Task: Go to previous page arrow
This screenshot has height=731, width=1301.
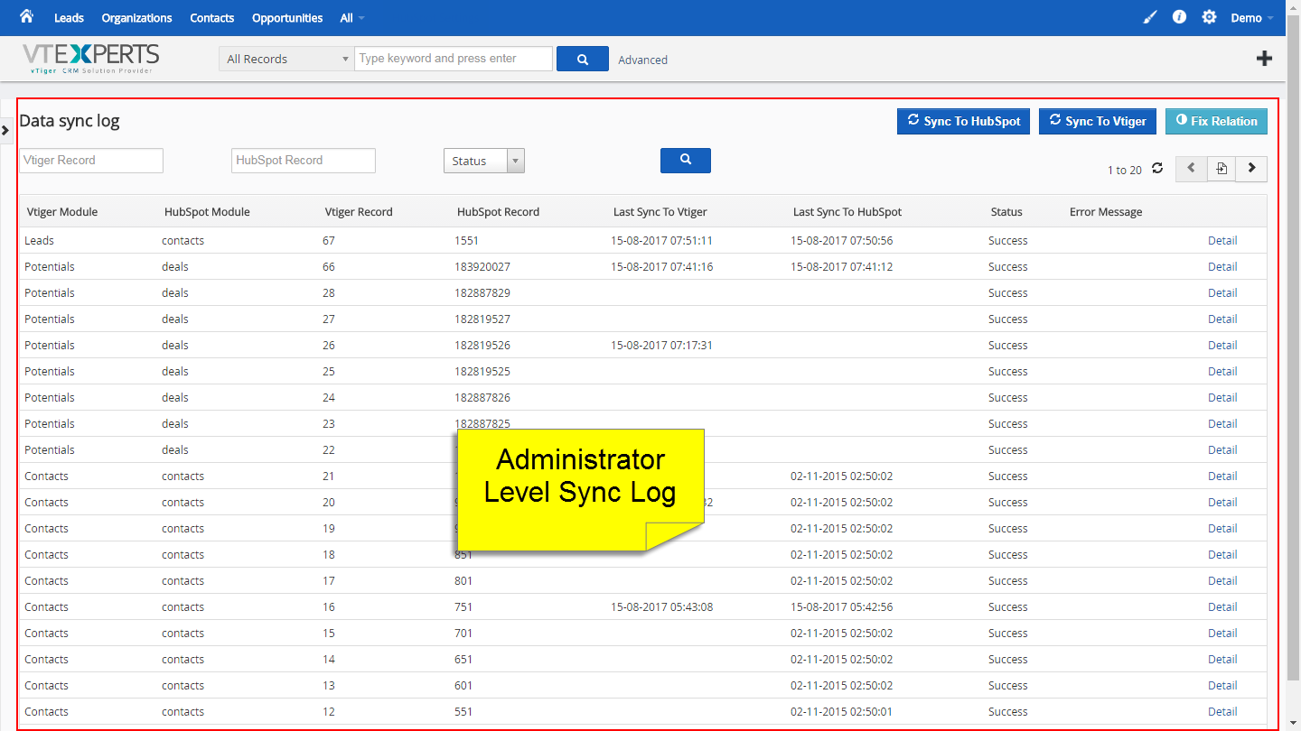Action: coord(1191,169)
